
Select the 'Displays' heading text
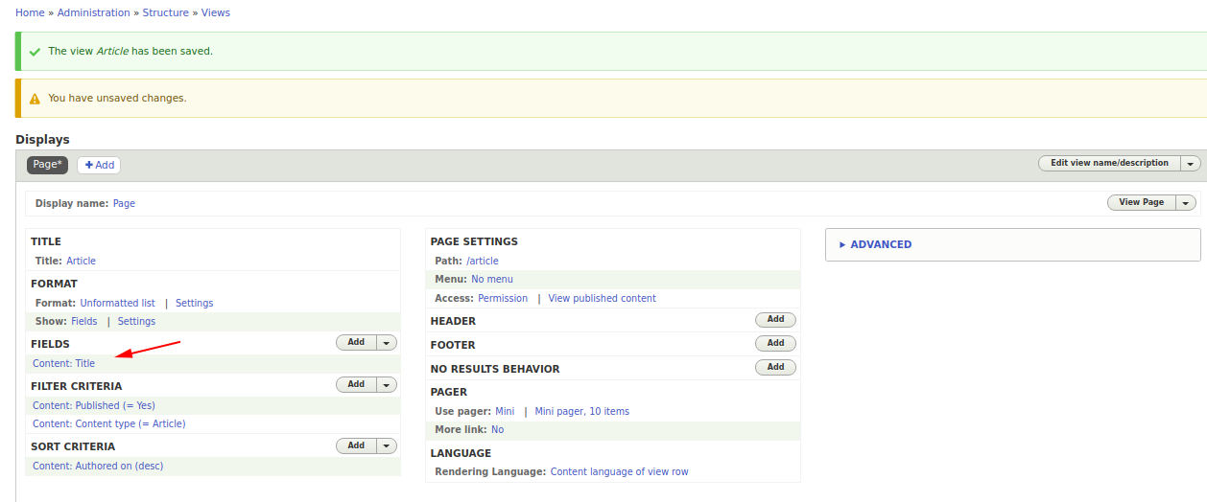[42, 140]
